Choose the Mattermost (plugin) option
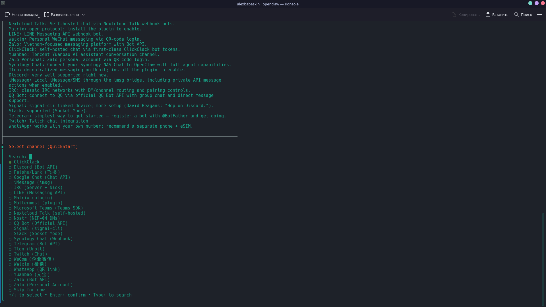Screen dimensions: 546x307 [36, 203]
